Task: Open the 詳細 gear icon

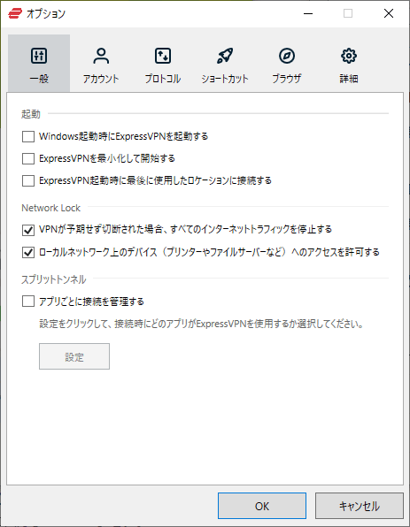Action: [349, 56]
